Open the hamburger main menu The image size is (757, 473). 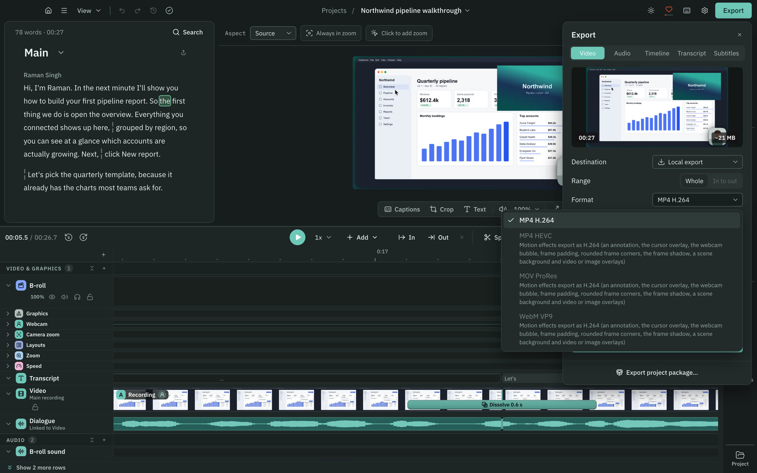coord(64,10)
